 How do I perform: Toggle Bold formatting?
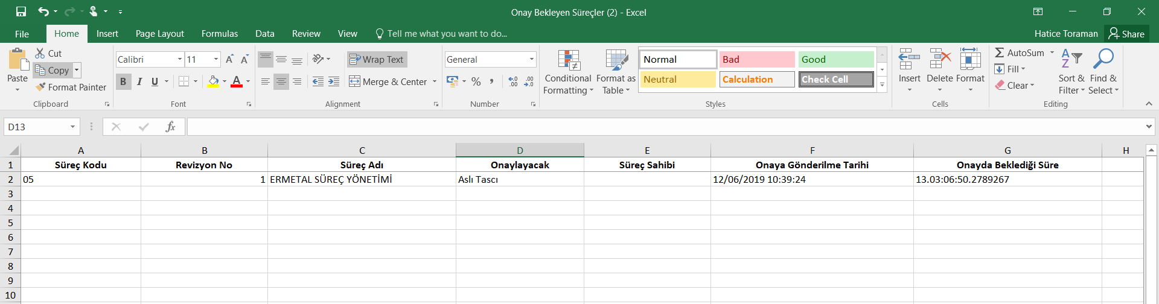tap(123, 81)
